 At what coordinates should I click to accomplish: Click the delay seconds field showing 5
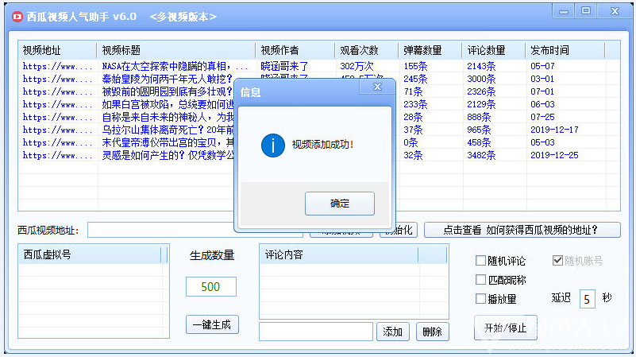587,299
